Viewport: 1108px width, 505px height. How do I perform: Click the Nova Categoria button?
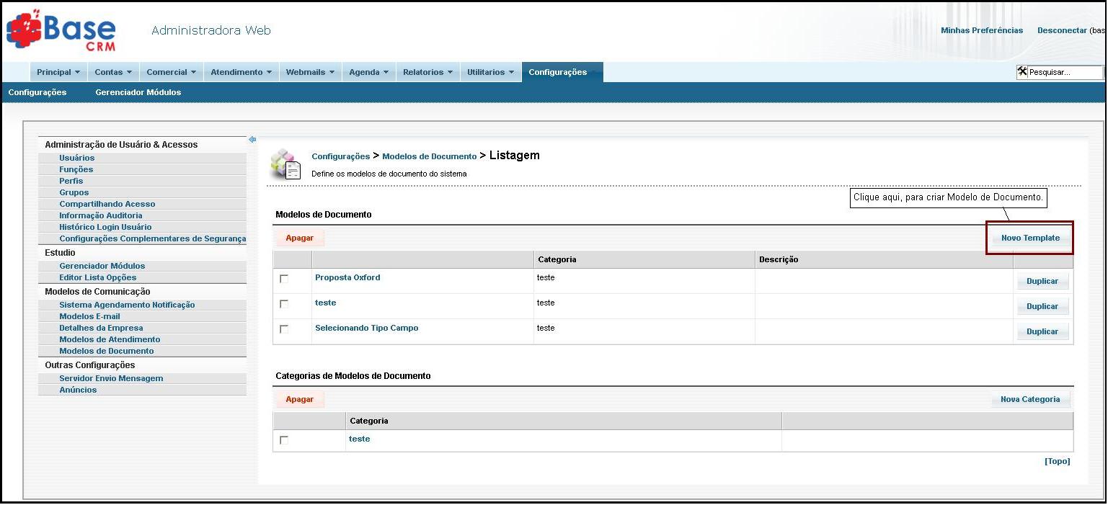(1030, 399)
